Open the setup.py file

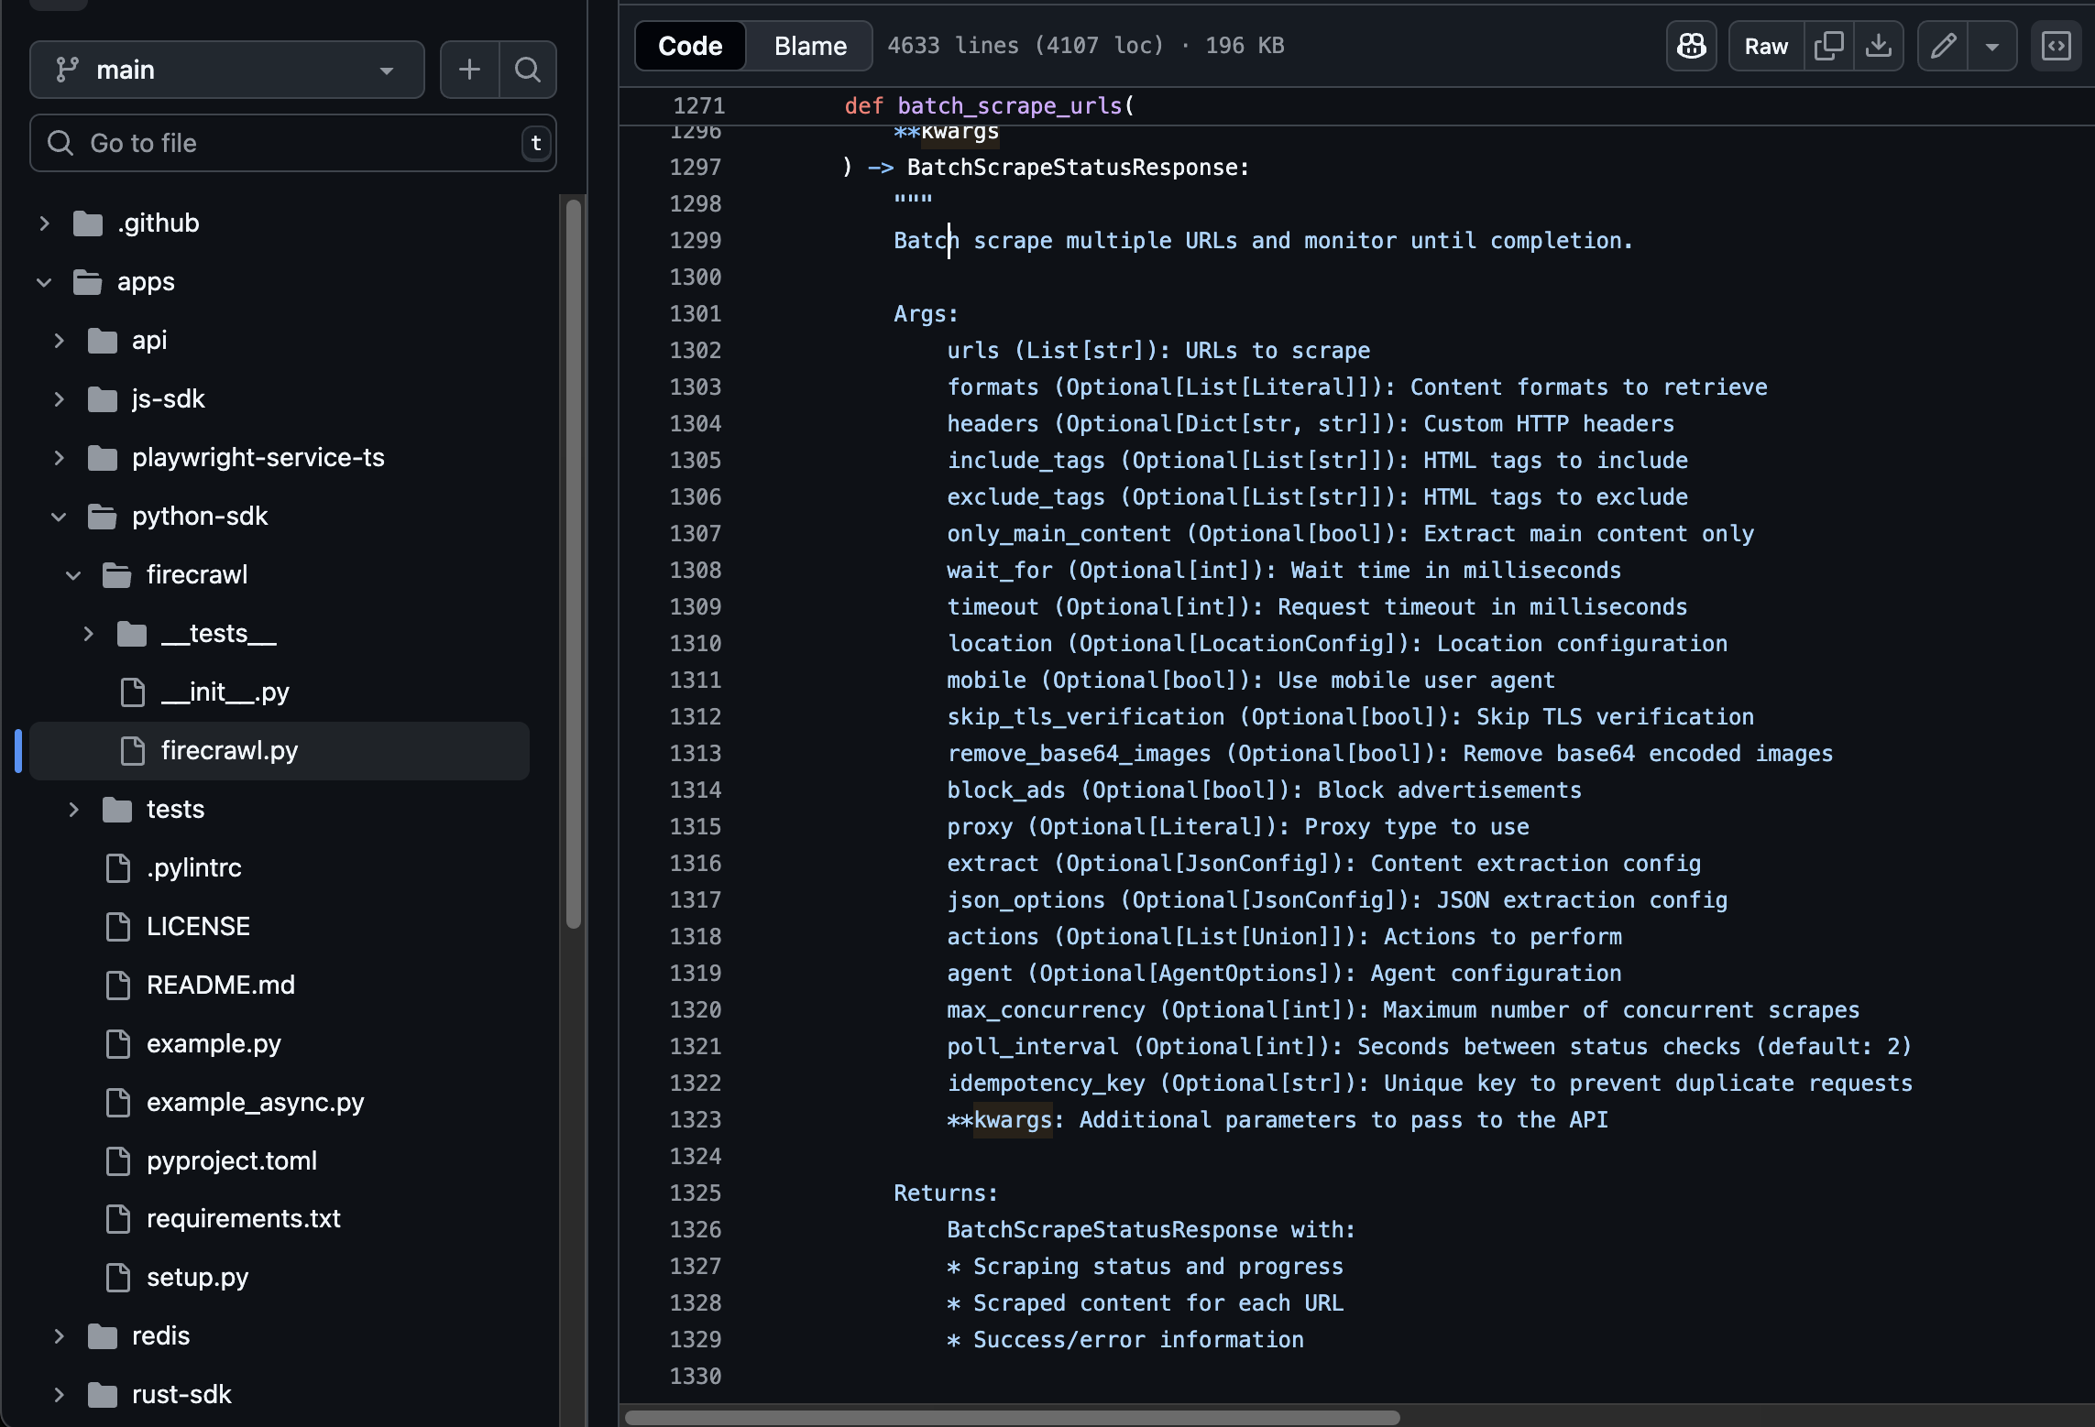pos(197,1277)
